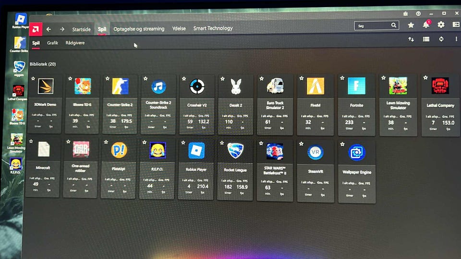Open the SteamVR icon
The width and height of the screenshot is (461, 259).
(315, 152)
